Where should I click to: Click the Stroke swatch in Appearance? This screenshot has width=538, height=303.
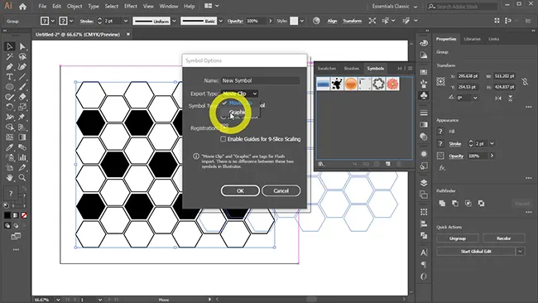pyautogui.click(x=440, y=143)
